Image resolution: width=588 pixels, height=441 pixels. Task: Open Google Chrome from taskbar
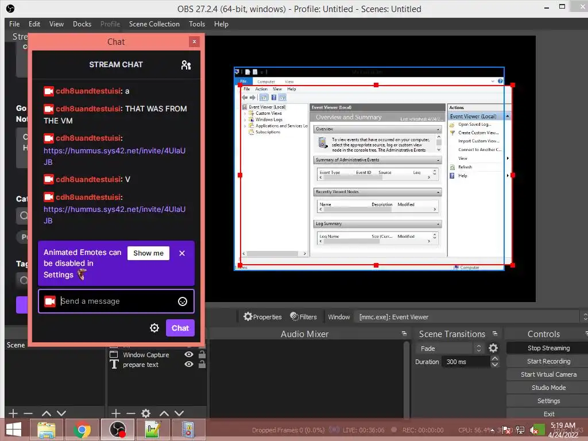tap(82, 430)
